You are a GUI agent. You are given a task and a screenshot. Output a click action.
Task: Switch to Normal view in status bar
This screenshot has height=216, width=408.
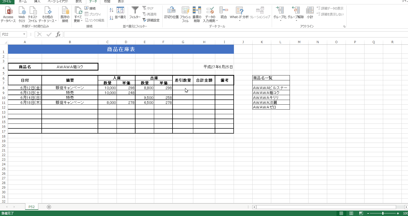(x=341, y=213)
